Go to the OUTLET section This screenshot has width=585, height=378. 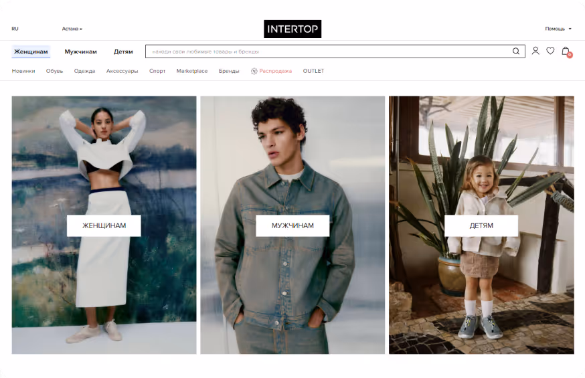coord(313,71)
